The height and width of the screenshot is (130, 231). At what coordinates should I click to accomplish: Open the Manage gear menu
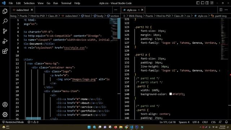5,114
